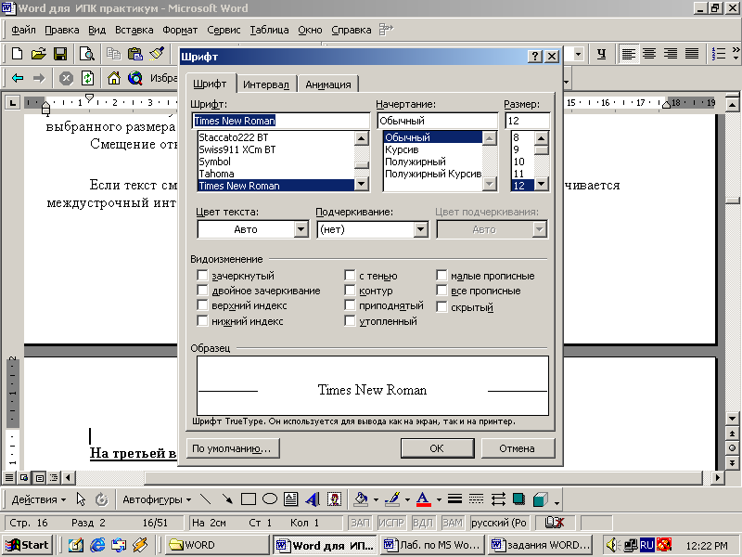Switch to Интервал tab
742x557 pixels.
coord(266,84)
